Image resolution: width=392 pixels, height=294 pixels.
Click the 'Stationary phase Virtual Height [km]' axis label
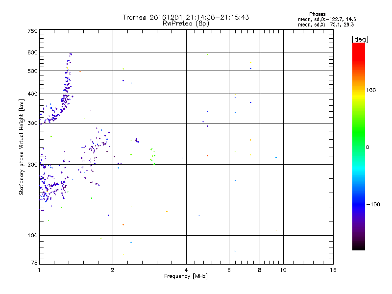coord(22,147)
